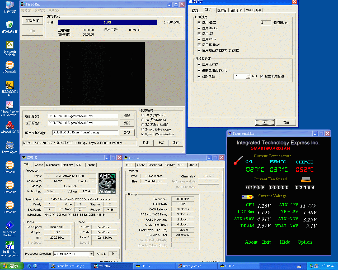Click the battery voltage icon in Smartguardian

click(x=247, y=197)
